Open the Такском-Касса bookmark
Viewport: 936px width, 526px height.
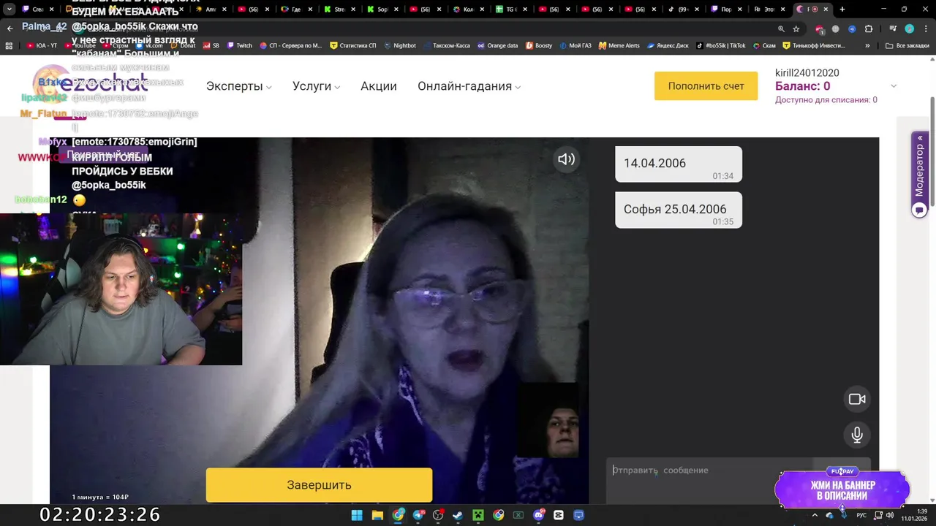pos(447,45)
